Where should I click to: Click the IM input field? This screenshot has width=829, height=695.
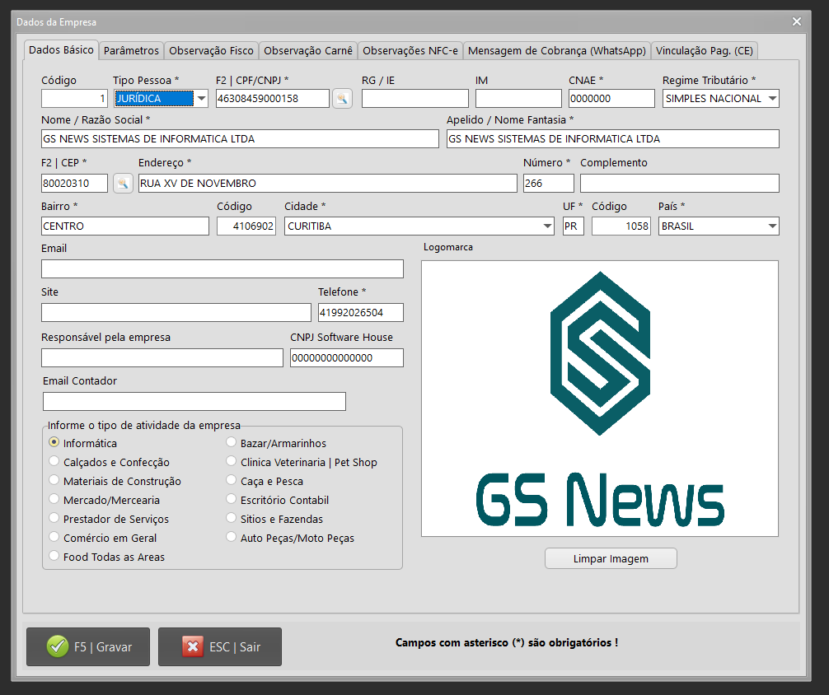coord(518,98)
